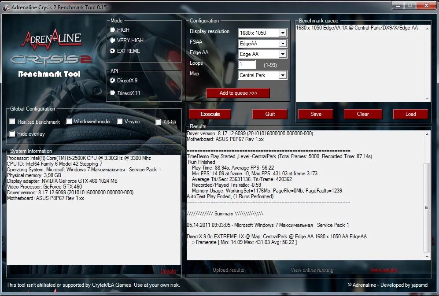439x296 pixels.
Task: Click the Results panel scrollbar thumb
Action: click(x=427, y=207)
